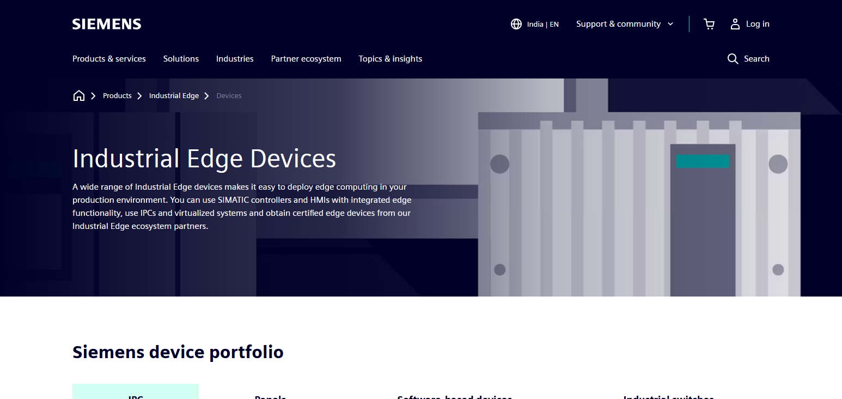Click the user profile icon

(x=735, y=24)
